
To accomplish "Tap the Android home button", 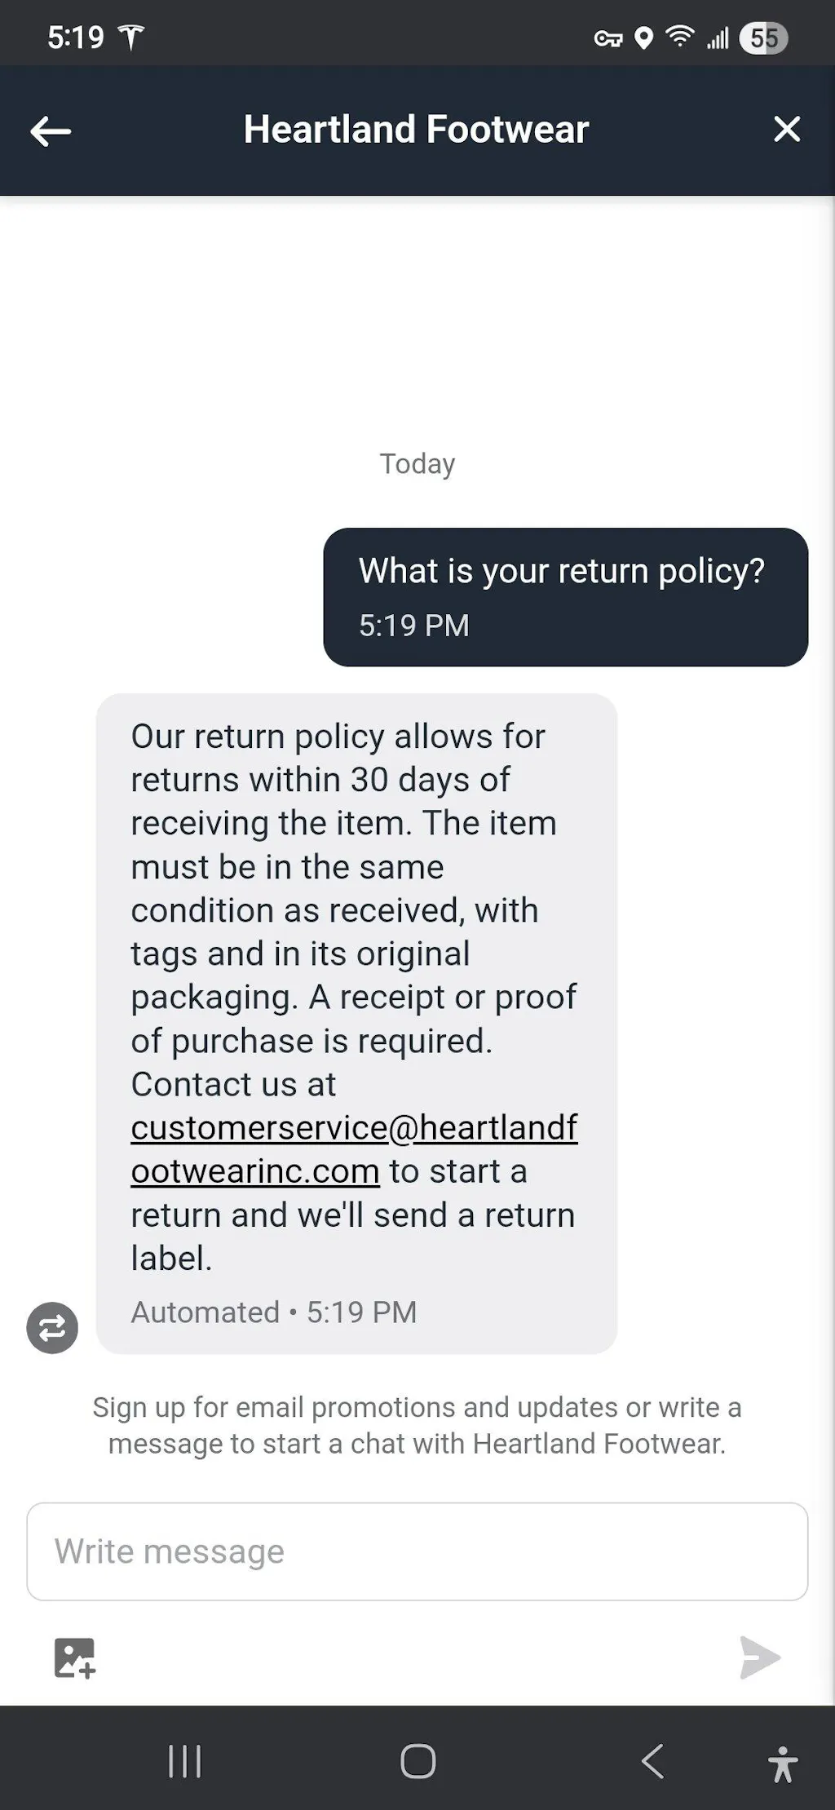I will coord(417,1762).
